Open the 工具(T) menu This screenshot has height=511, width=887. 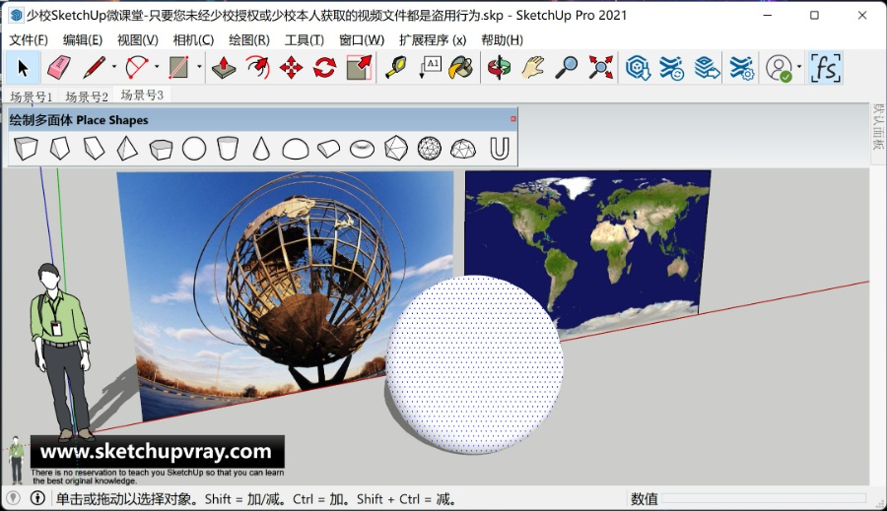pyautogui.click(x=305, y=40)
